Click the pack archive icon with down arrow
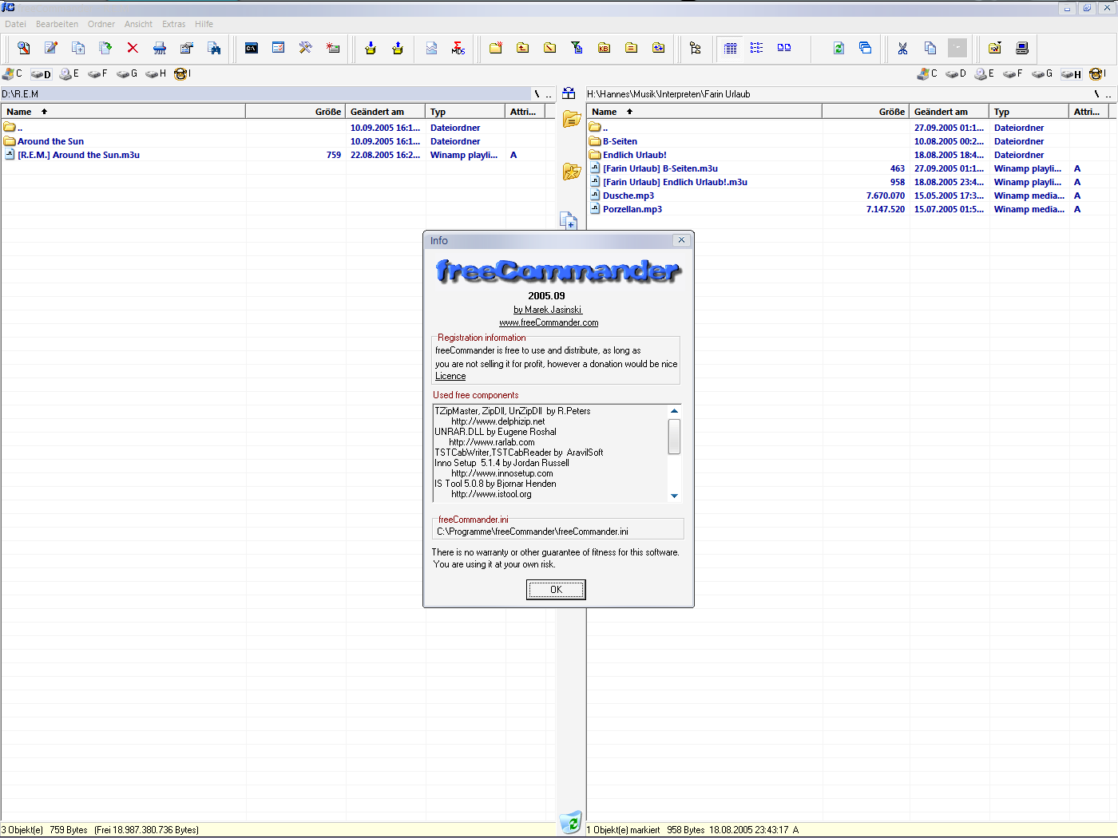Image resolution: width=1118 pixels, height=838 pixels. click(371, 48)
